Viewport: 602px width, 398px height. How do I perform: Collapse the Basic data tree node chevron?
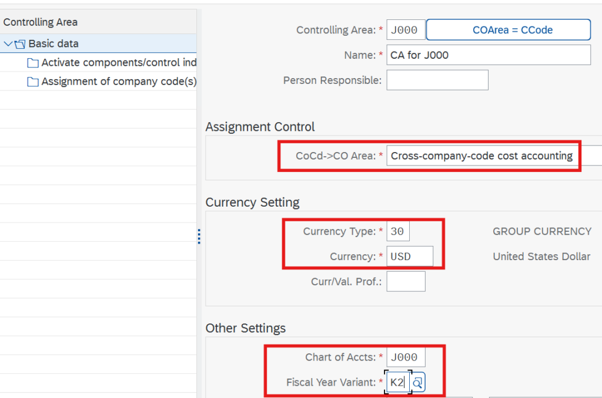click(8, 43)
